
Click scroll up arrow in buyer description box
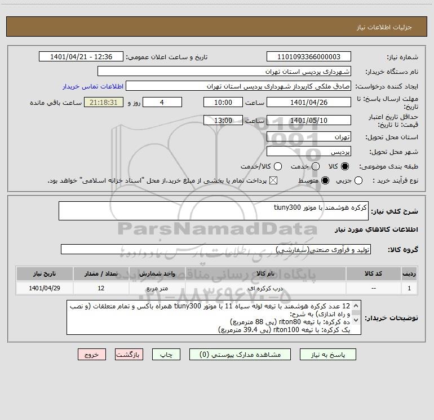[356, 306]
